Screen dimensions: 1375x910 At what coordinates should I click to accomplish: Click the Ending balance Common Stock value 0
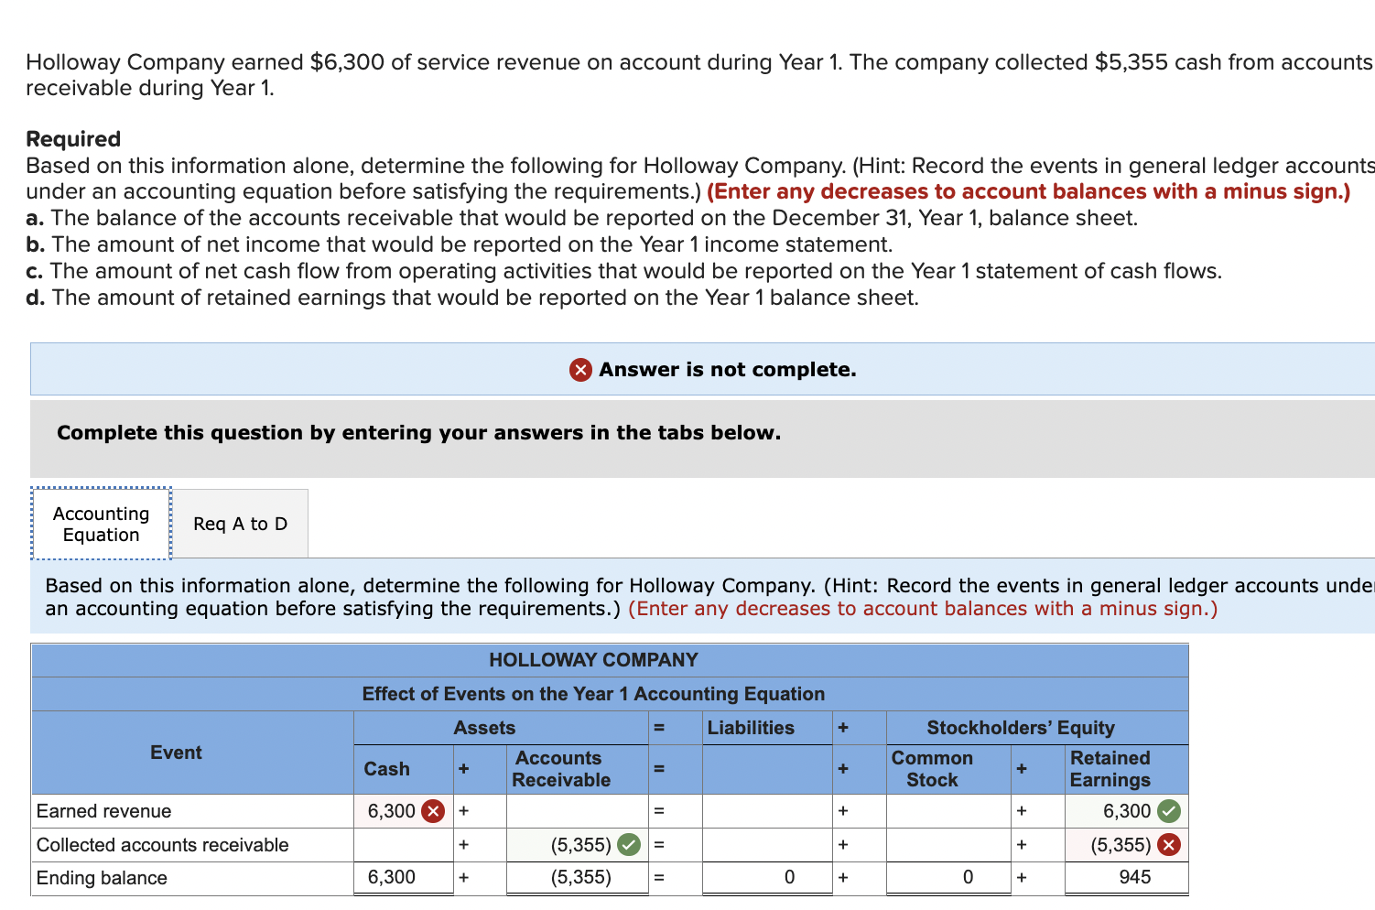point(968,877)
